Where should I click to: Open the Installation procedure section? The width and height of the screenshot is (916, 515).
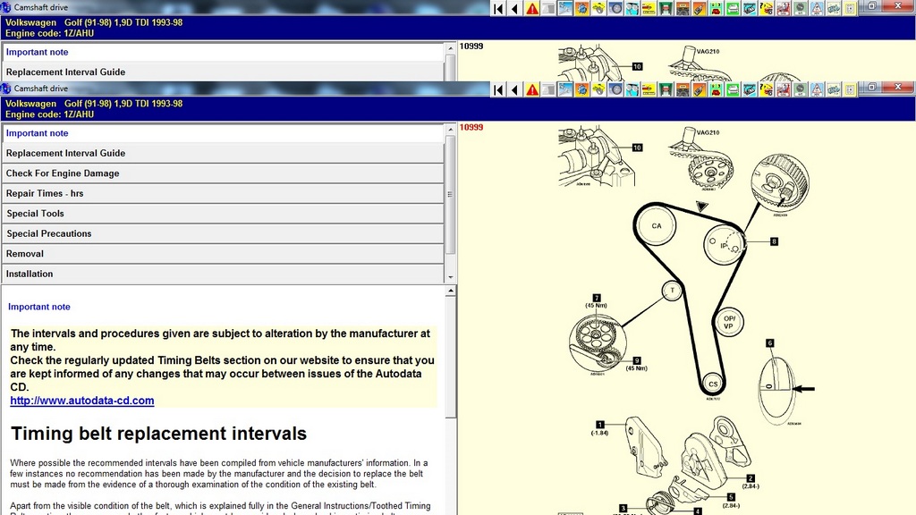tap(223, 274)
